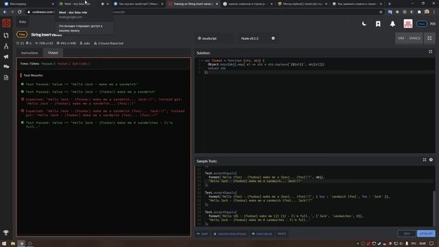The width and height of the screenshot is (439, 247).
Task: Enable EMACS editor mode
Action: 414,38
